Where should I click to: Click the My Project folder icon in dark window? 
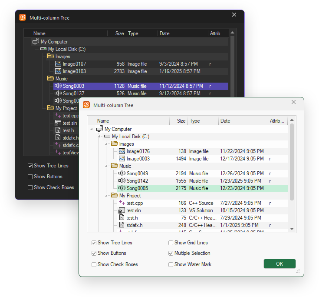50,108
